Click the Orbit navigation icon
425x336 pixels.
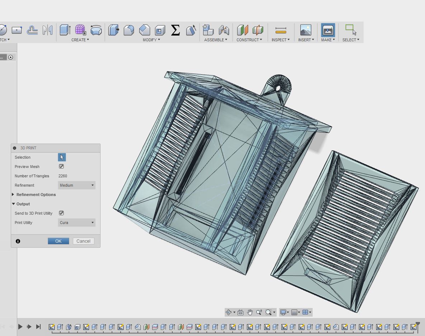[x=229, y=312]
